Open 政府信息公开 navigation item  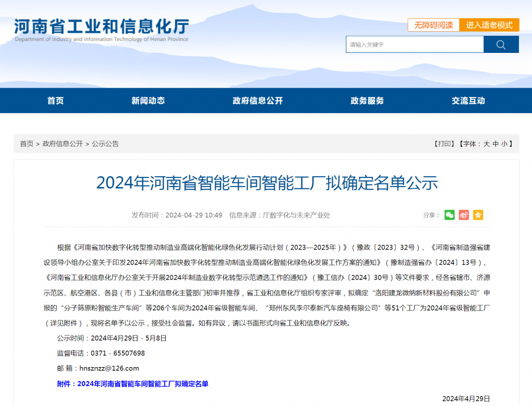258,101
